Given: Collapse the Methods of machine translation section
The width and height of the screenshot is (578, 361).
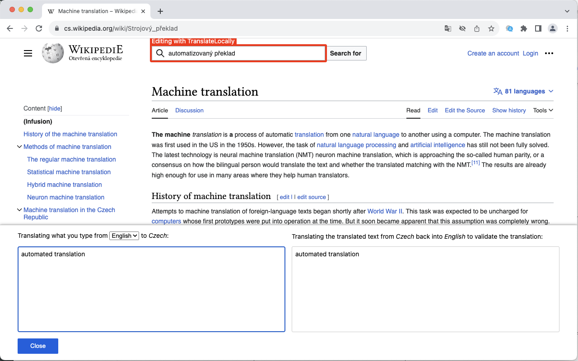Looking at the screenshot, I should (19, 147).
